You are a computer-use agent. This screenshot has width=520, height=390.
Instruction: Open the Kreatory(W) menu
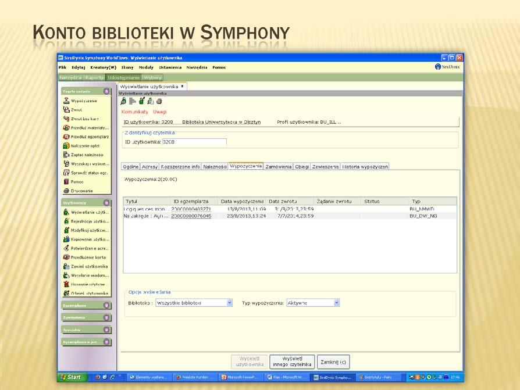103,67
